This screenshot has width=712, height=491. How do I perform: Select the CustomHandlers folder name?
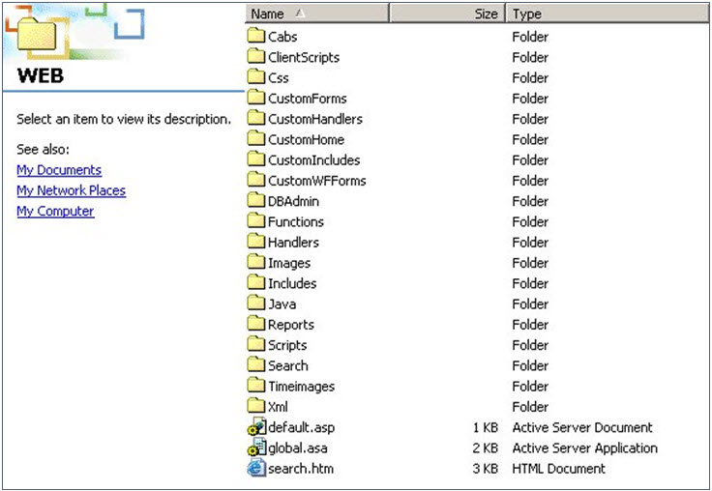click(315, 119)
